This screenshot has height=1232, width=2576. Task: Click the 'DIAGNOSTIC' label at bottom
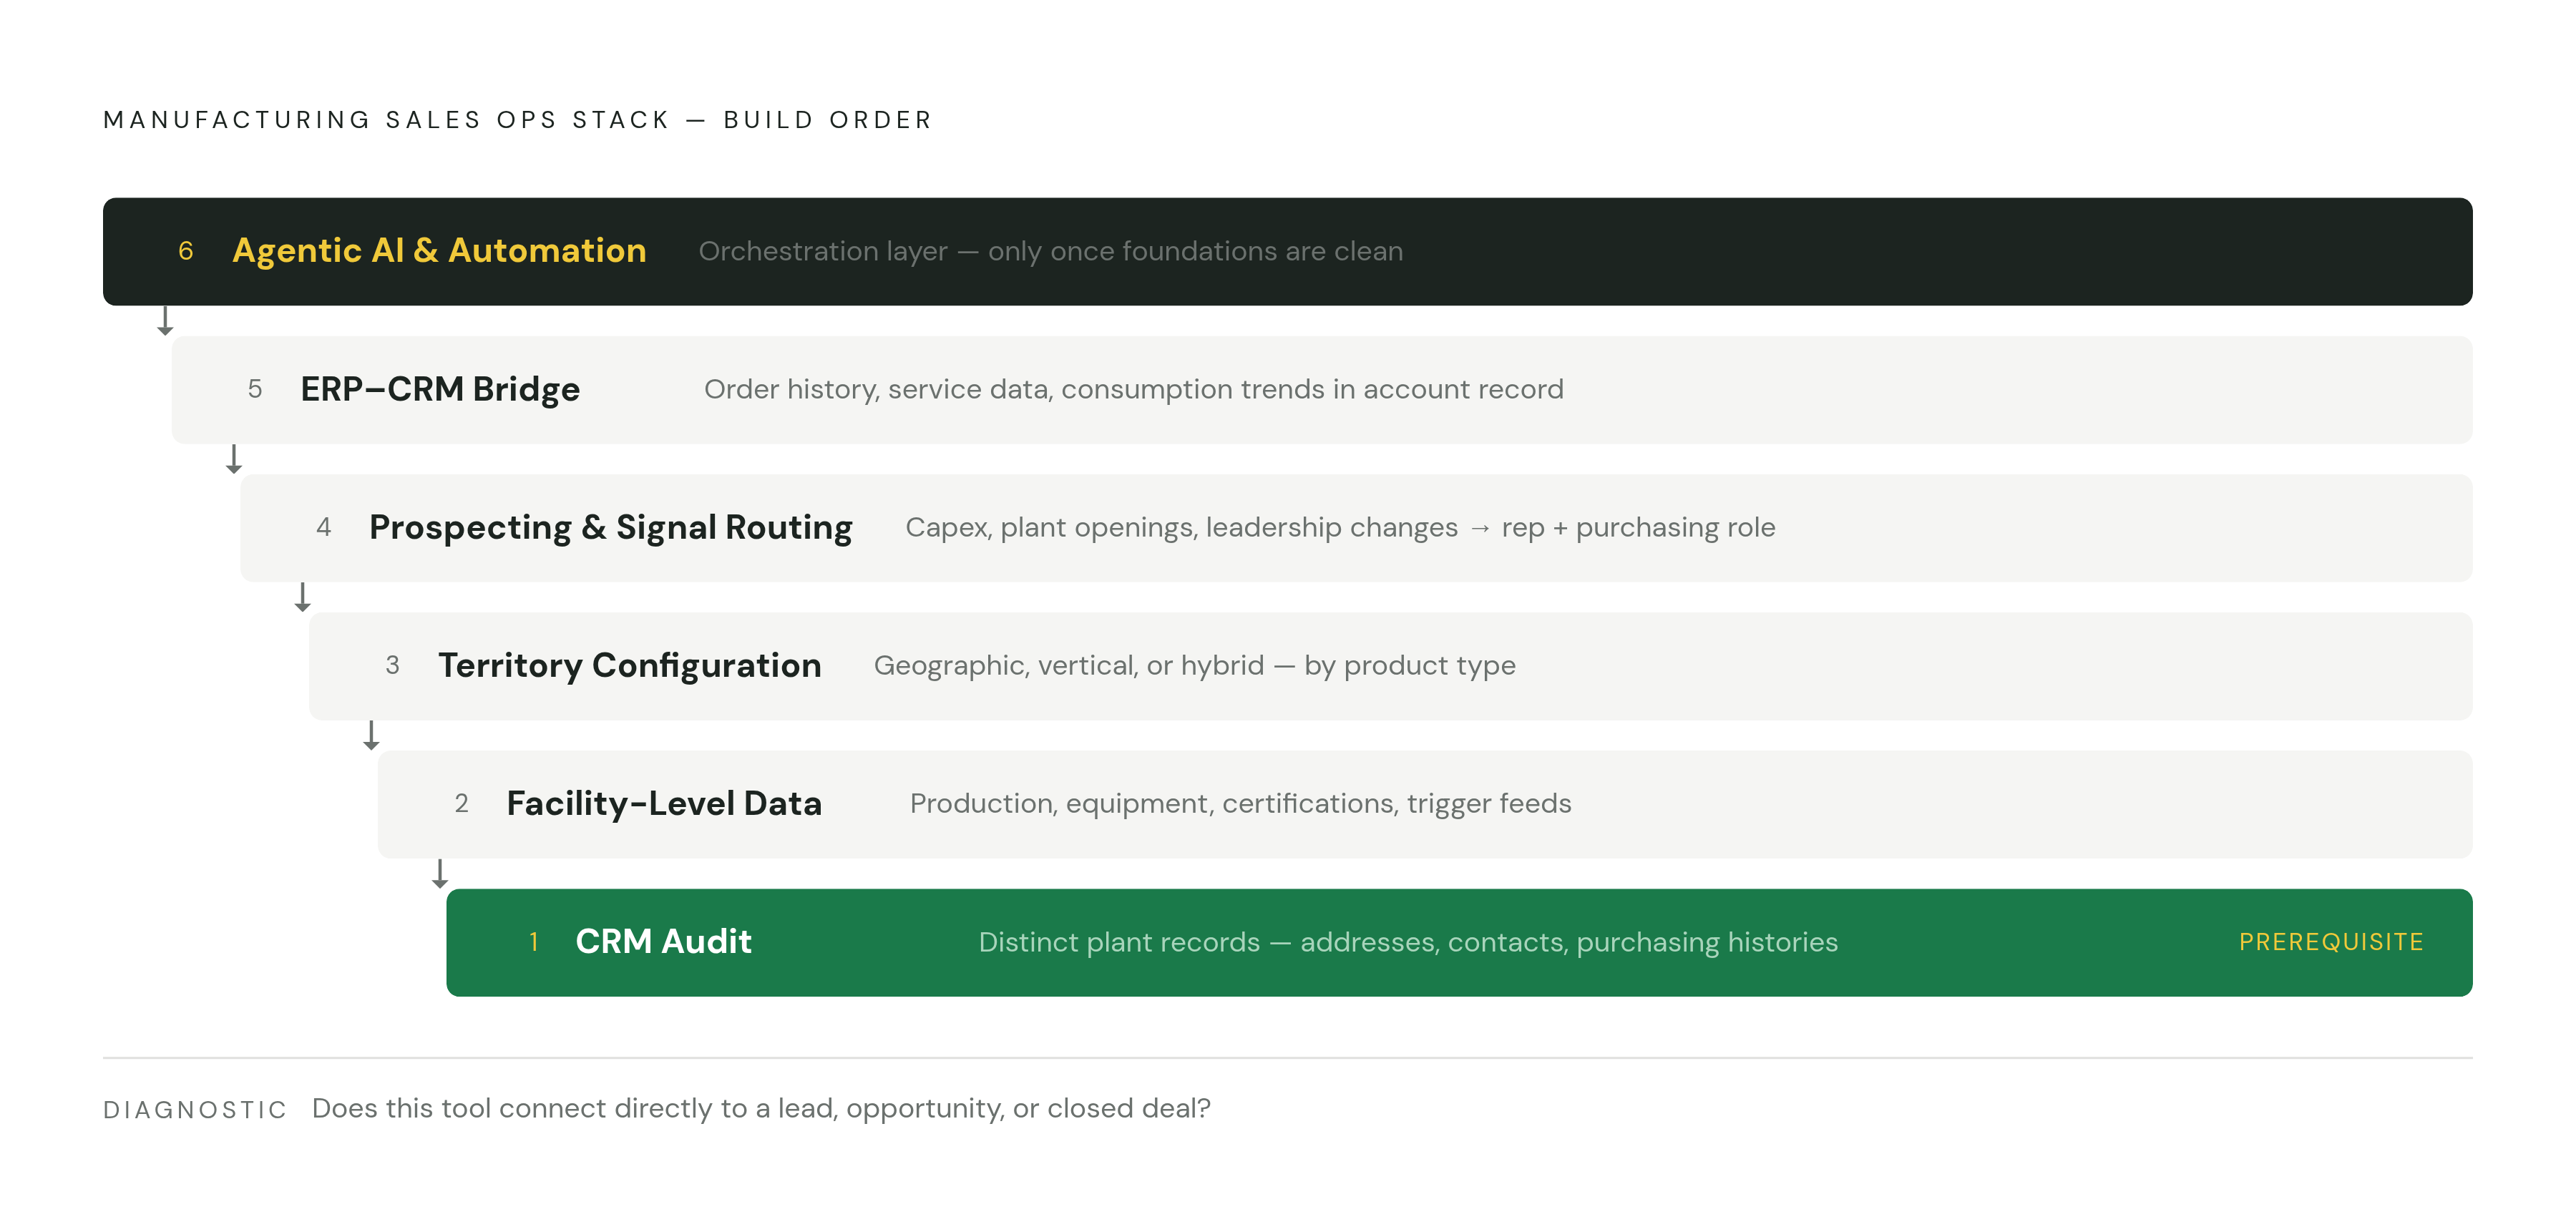click(x=195, y=1110)
